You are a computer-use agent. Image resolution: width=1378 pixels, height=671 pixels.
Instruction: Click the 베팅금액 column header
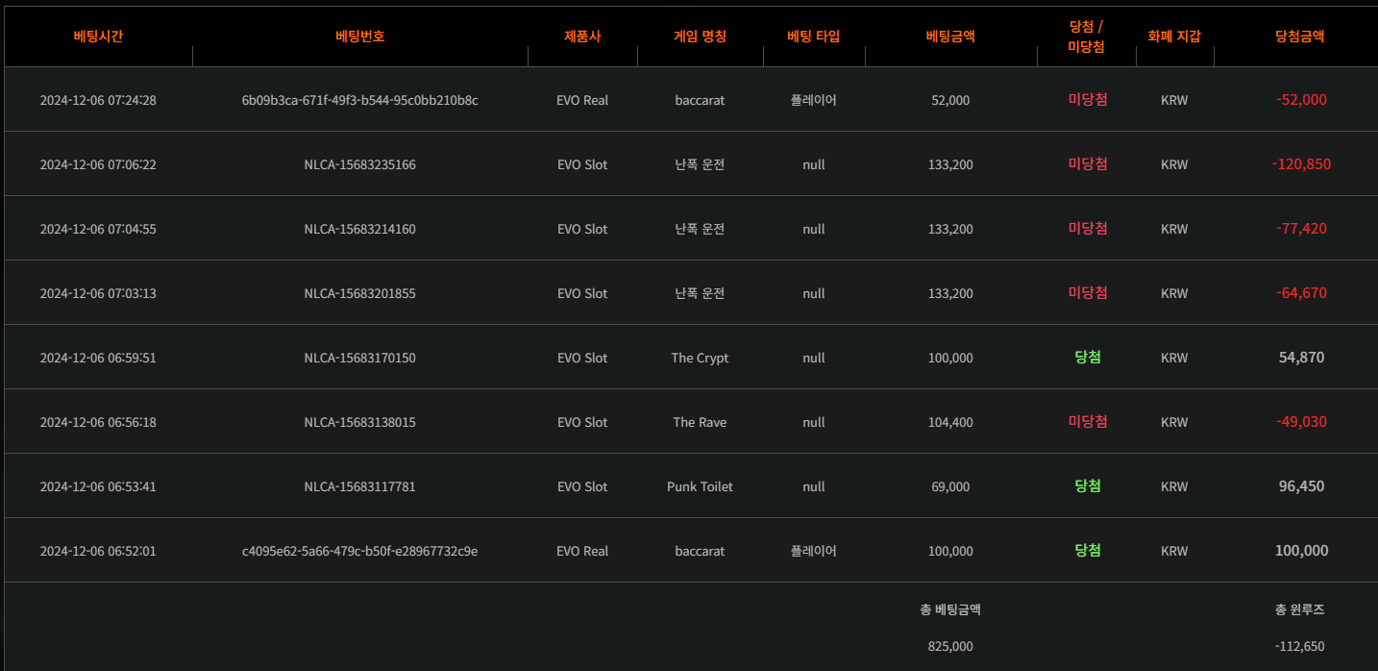pyautogui.click(x=950, y=37)
